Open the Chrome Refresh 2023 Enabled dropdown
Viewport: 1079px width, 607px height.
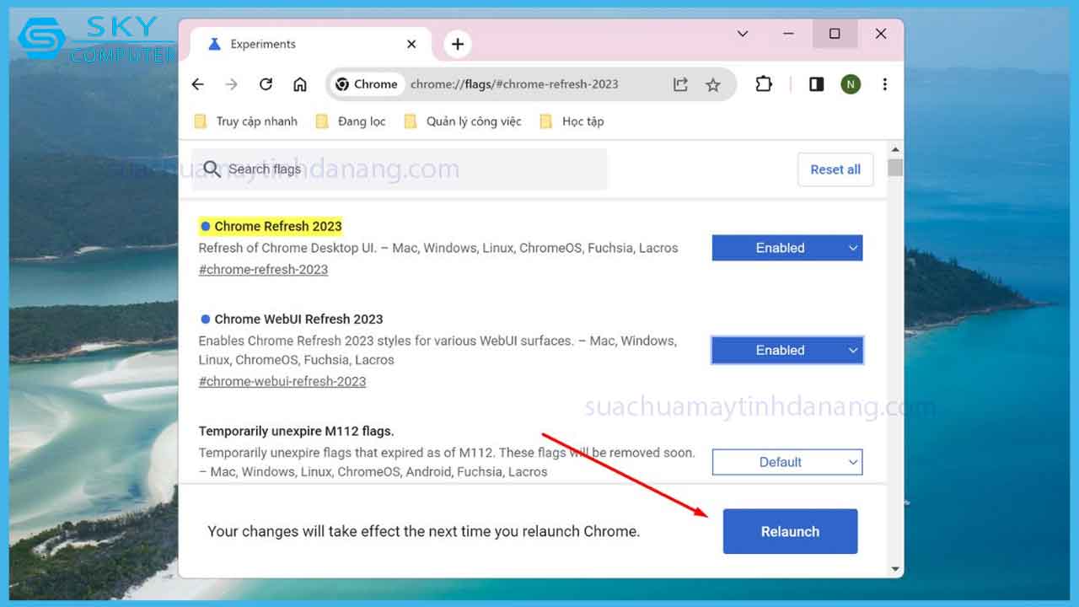(x=787, y=248)
